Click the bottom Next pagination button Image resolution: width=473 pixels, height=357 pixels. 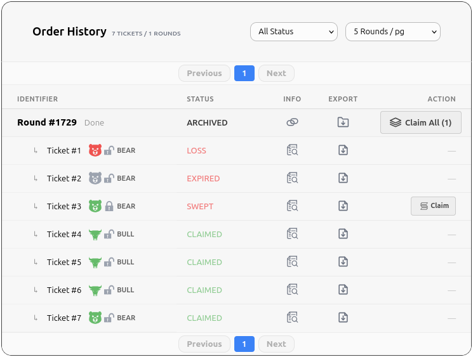point(276,344)
